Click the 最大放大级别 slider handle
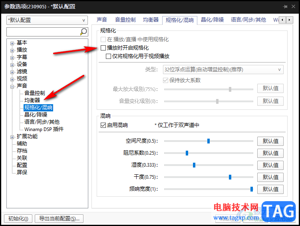This screenshot has width=300, height=226. (230, 89)
